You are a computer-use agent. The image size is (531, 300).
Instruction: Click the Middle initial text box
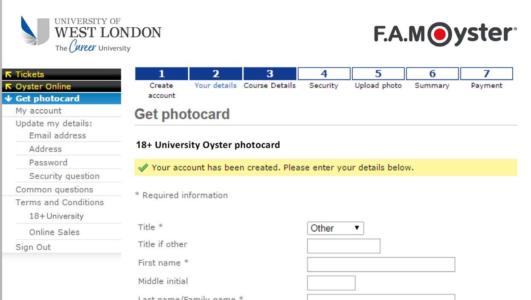[x=331, y=283]
